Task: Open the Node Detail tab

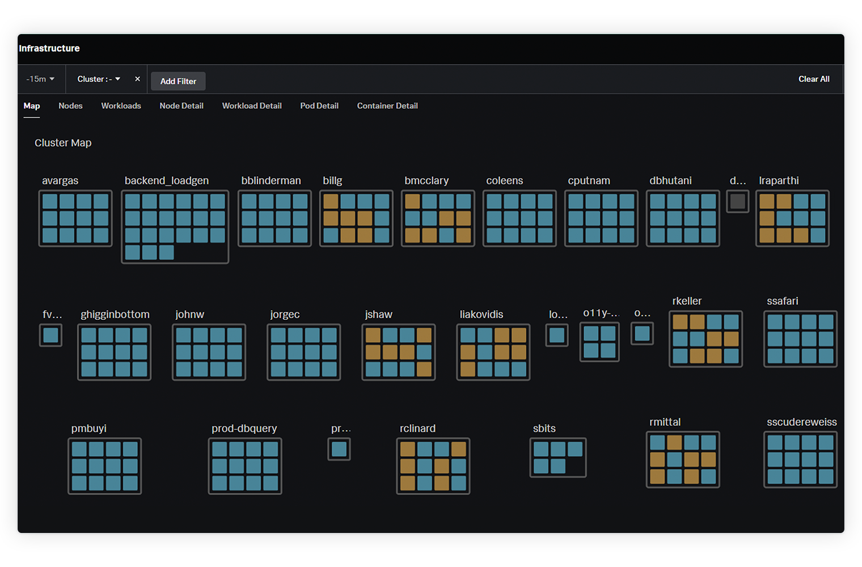Action: click(x=181, y=106)
